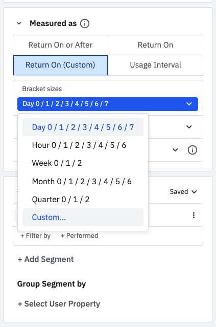Expand the chevron next to the info icon
Screen dimensions: 216x327
175,150
